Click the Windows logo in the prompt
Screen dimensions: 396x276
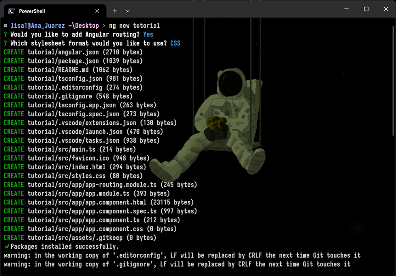coord(6,26)
